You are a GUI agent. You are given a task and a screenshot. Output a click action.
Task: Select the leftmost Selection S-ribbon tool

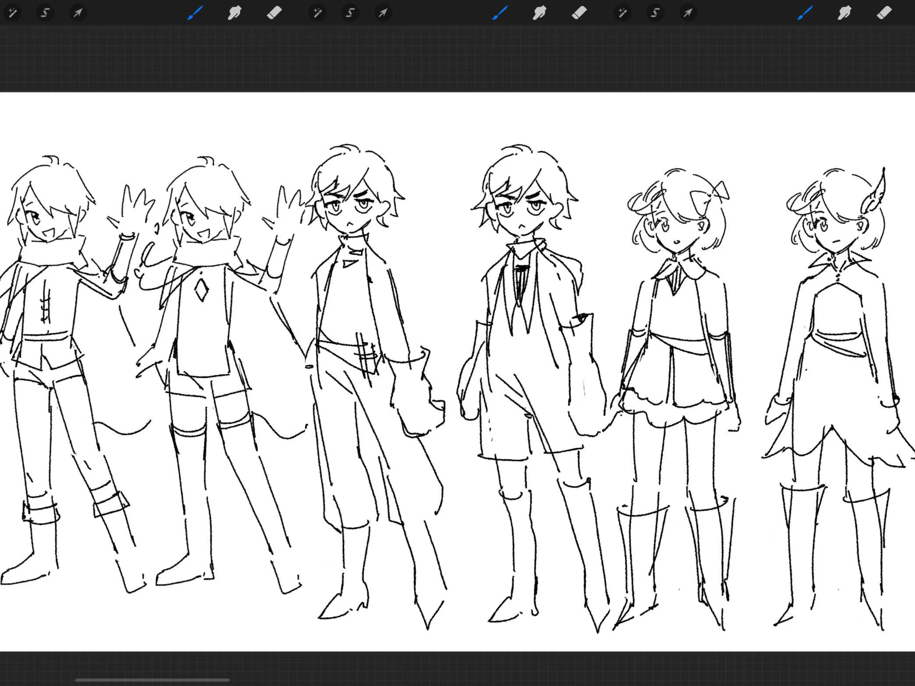pyautogui.click(x=45, y=13)
